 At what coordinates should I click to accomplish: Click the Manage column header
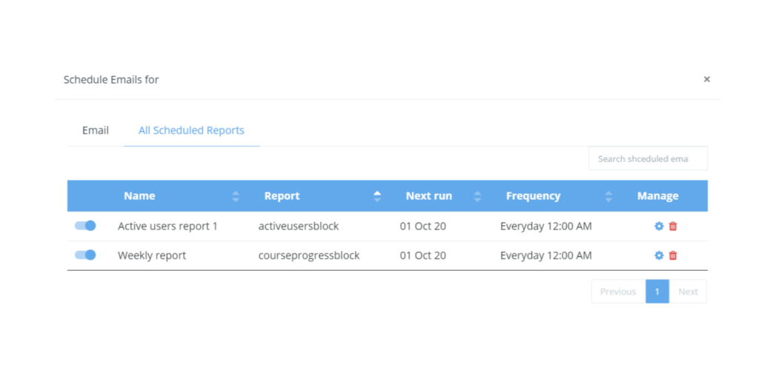tap(658, 195)
